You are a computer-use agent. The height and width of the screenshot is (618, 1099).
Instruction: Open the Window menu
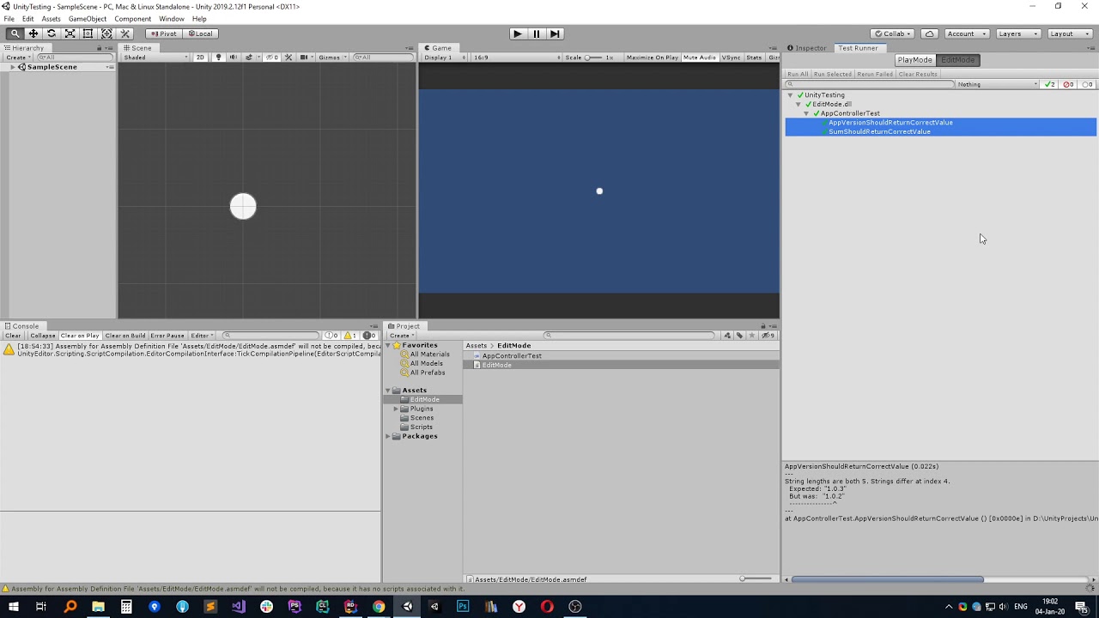click(171, 19)
